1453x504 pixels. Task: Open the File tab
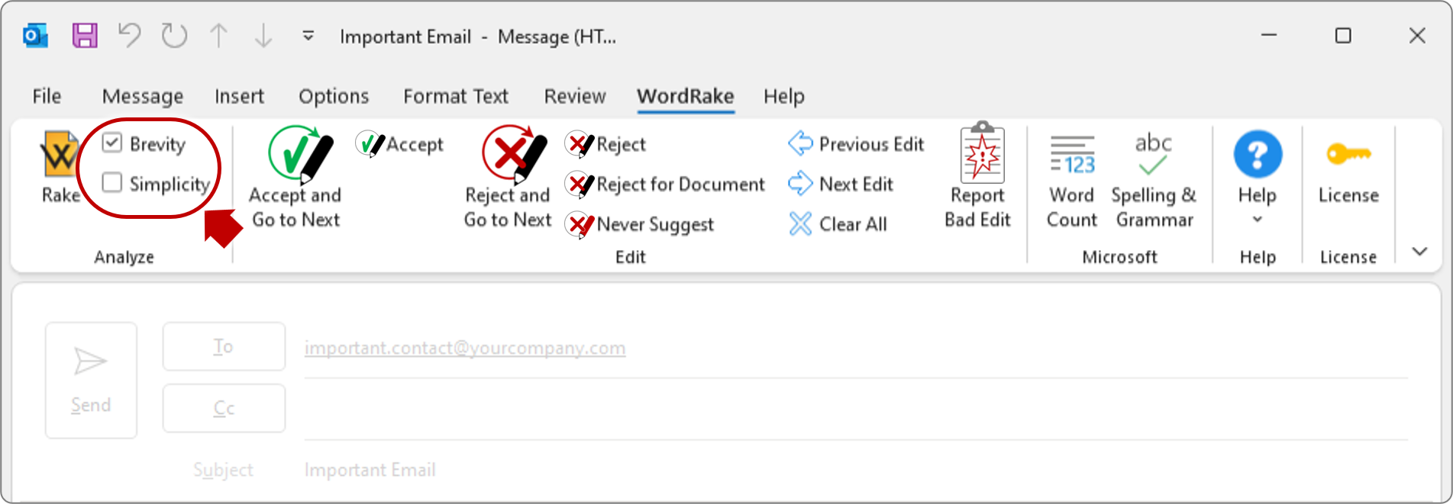click(x=47, y=96)
